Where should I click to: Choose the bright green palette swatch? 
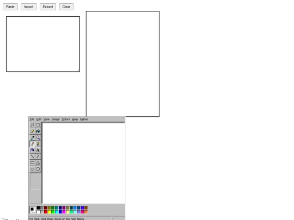53,212
